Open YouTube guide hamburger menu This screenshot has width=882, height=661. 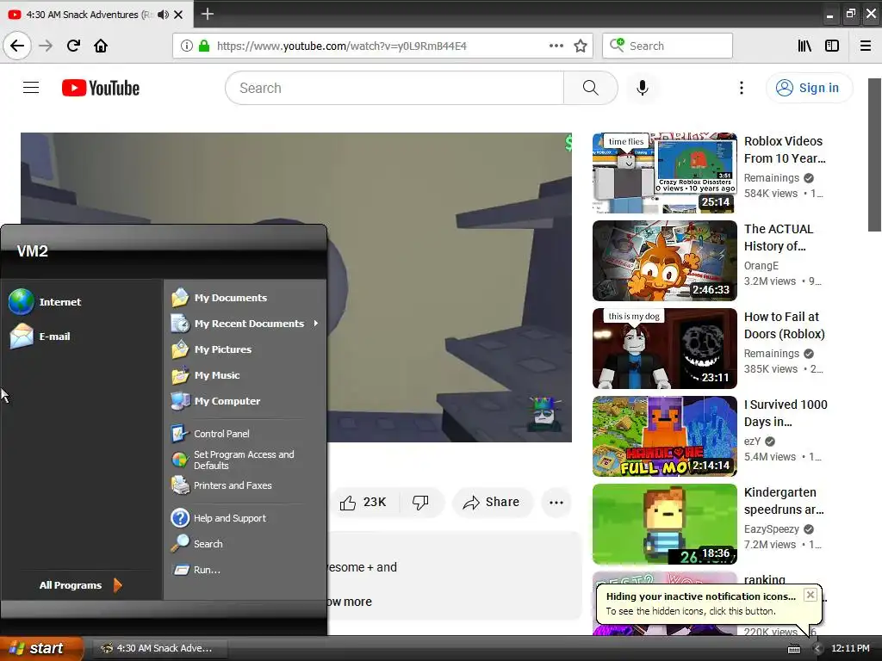pyautogui.click(x=31, y=88)
